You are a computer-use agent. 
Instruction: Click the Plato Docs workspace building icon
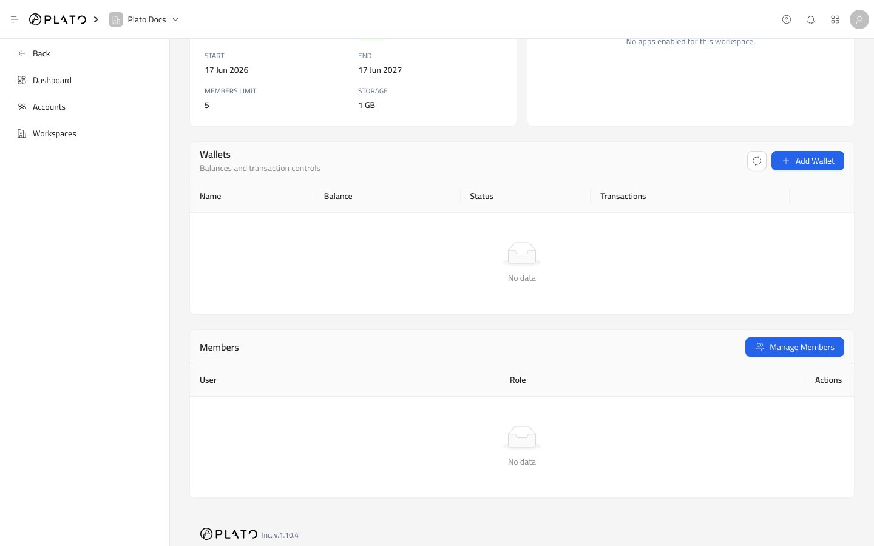pyautogui.click(x=116, y=19)
